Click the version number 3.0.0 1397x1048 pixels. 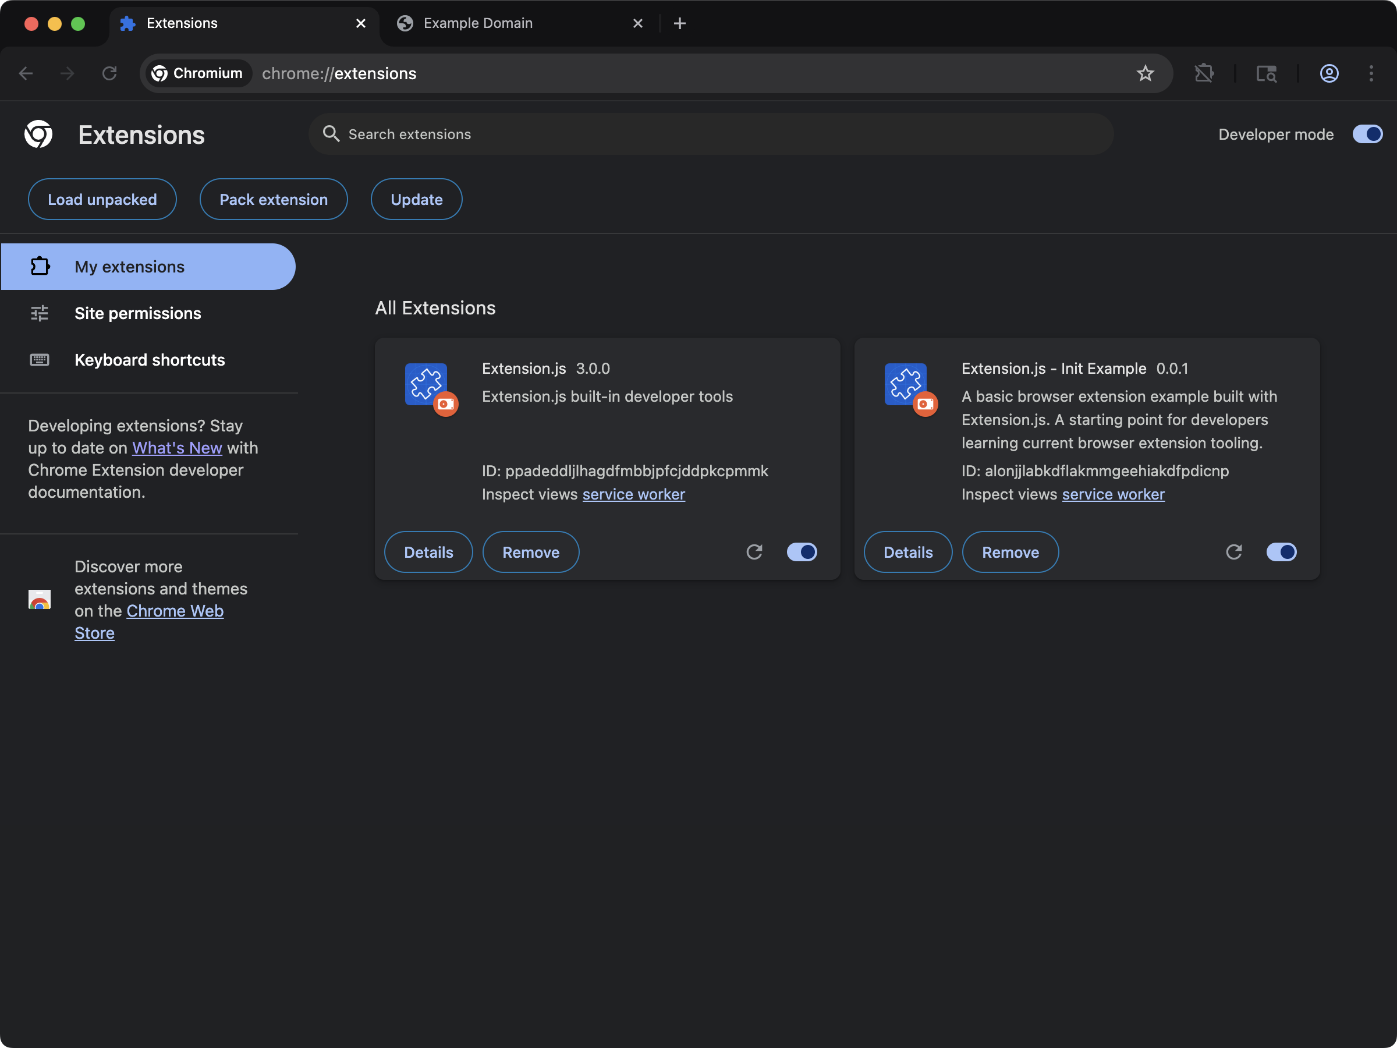(593, 369)
